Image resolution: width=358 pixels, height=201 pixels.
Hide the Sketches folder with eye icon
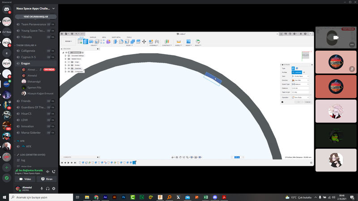[x=68, y=68]
